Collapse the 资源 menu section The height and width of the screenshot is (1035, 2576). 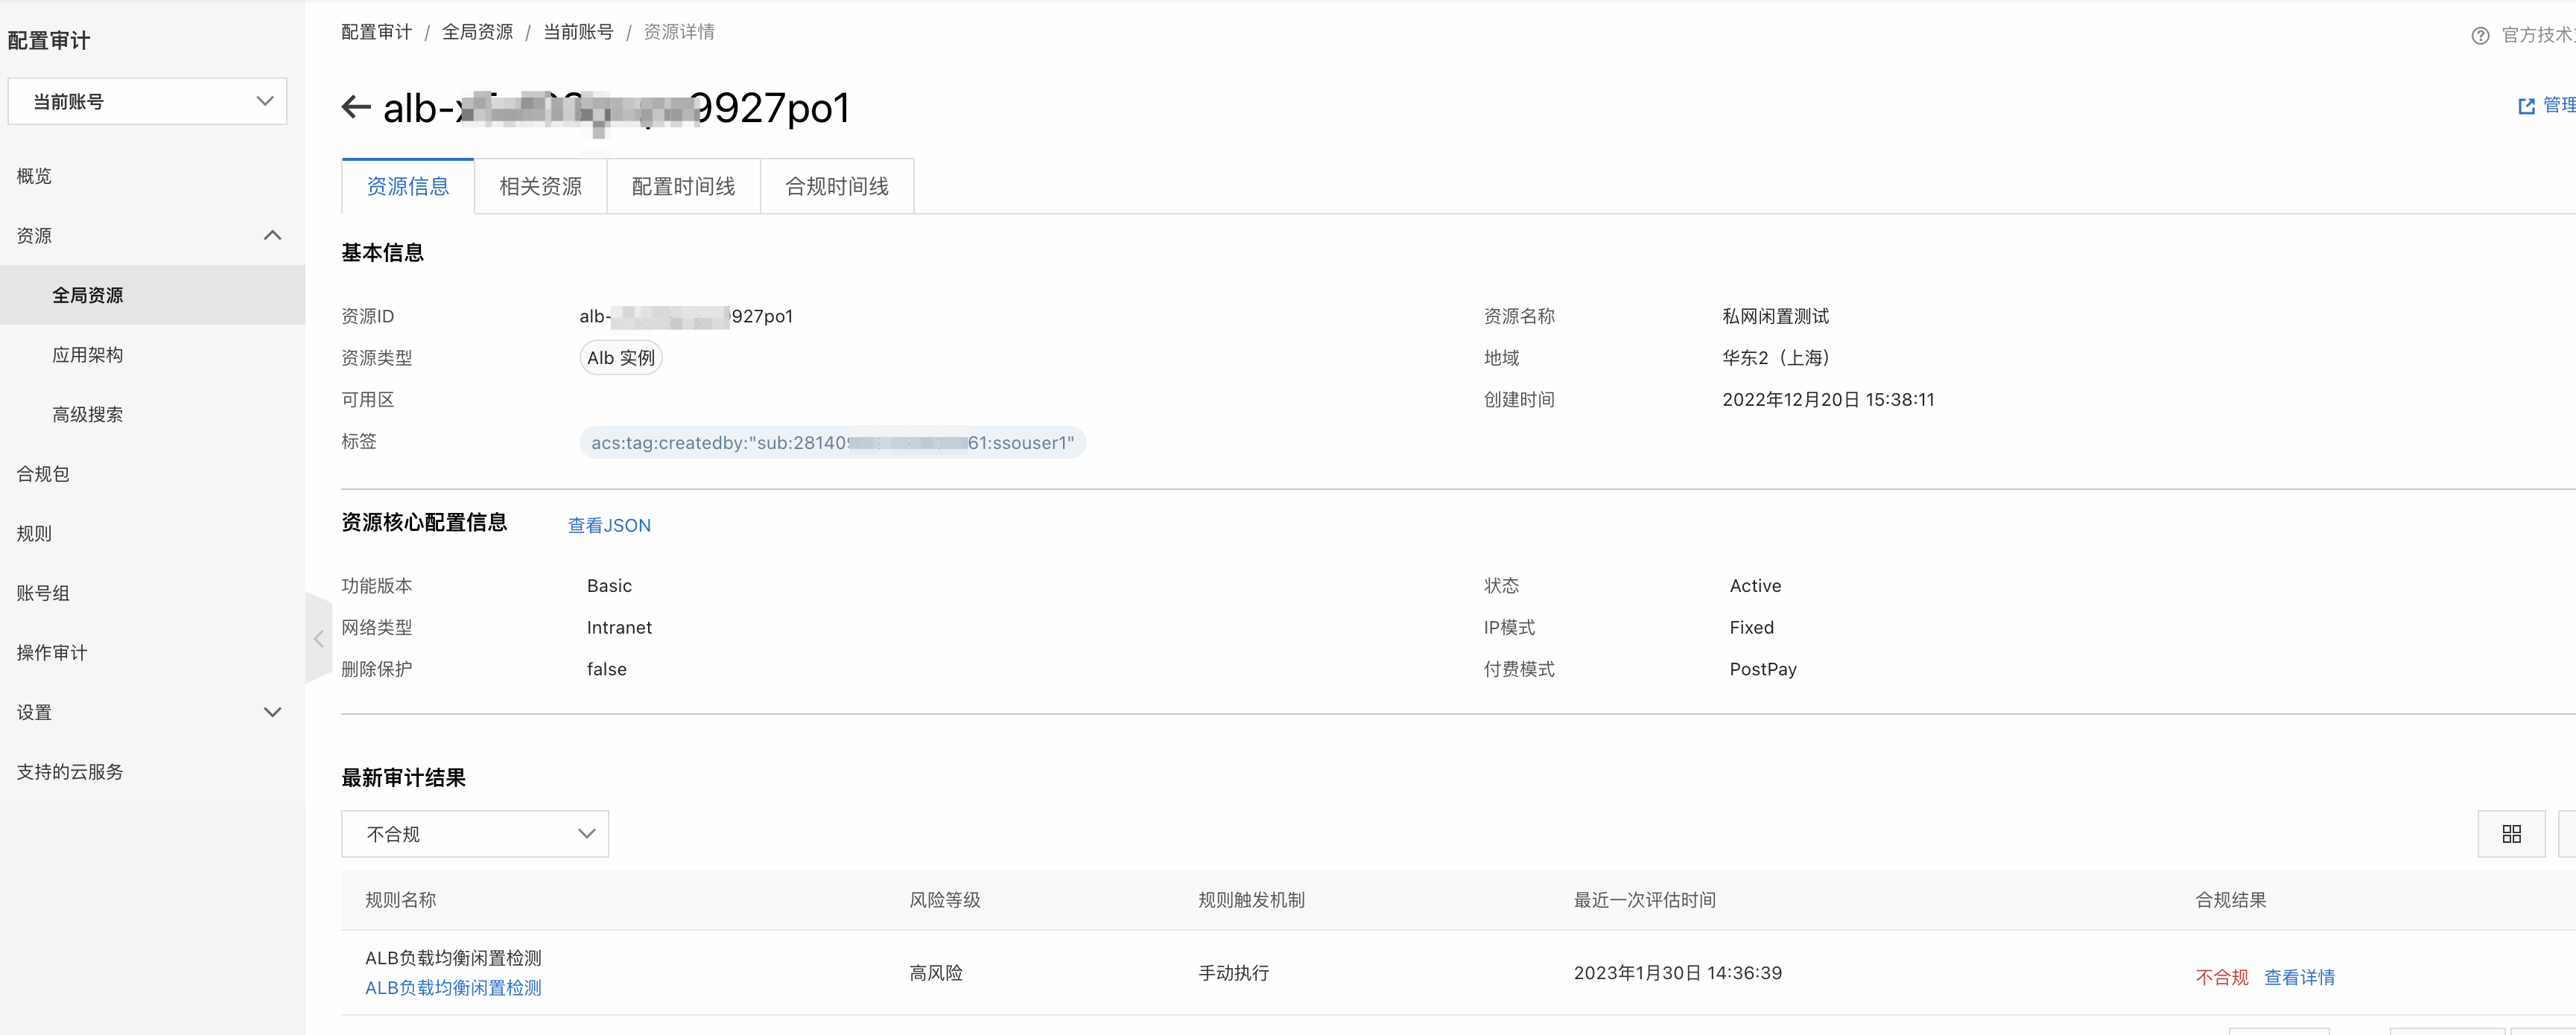272,236
